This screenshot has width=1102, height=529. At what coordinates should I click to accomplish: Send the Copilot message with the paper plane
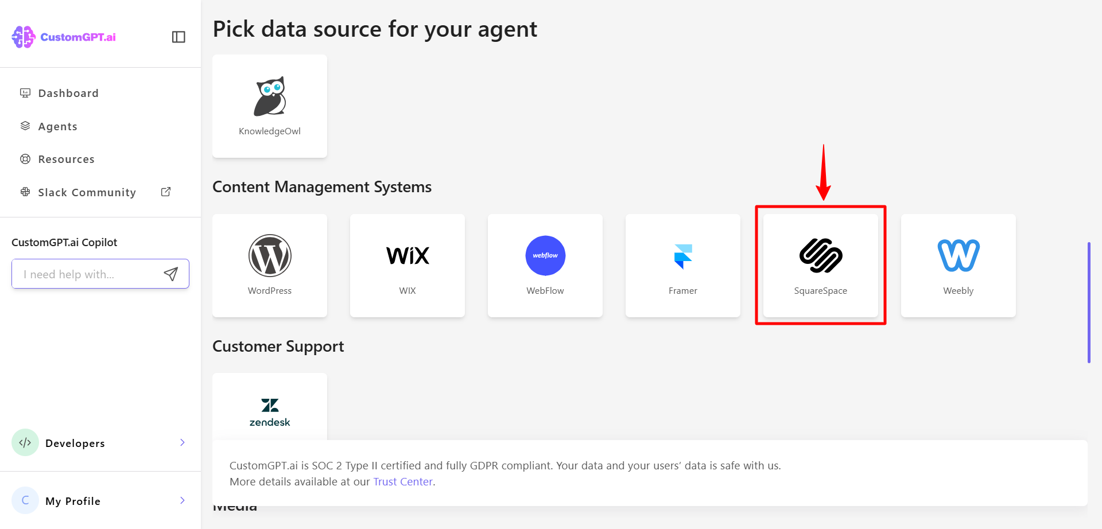tap(170, 274)
